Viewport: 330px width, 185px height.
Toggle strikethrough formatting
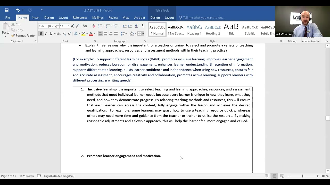(59, 34)
